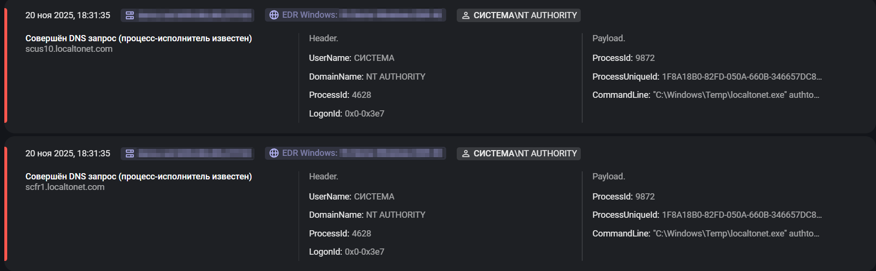Click the user icon in the scus10 event's СИСТЕМА\NT AUTHORITY chip
Image resolution: width=876 pixels, height=271 pixels.
[465, 15]
